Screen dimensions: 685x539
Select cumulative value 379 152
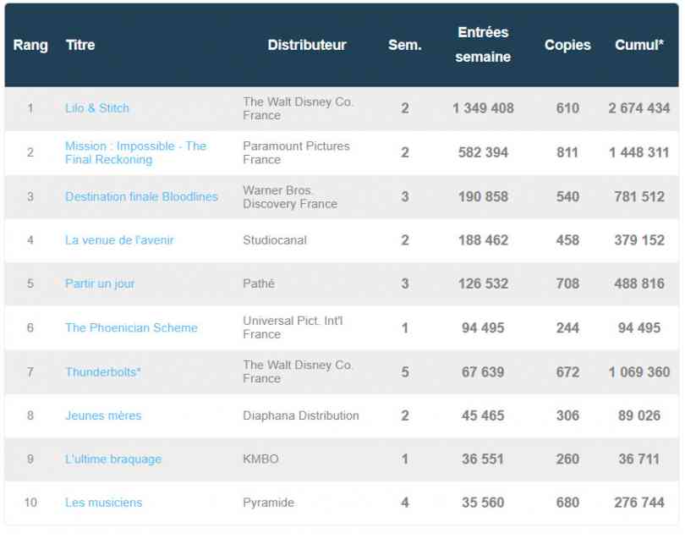click(639, 240)
